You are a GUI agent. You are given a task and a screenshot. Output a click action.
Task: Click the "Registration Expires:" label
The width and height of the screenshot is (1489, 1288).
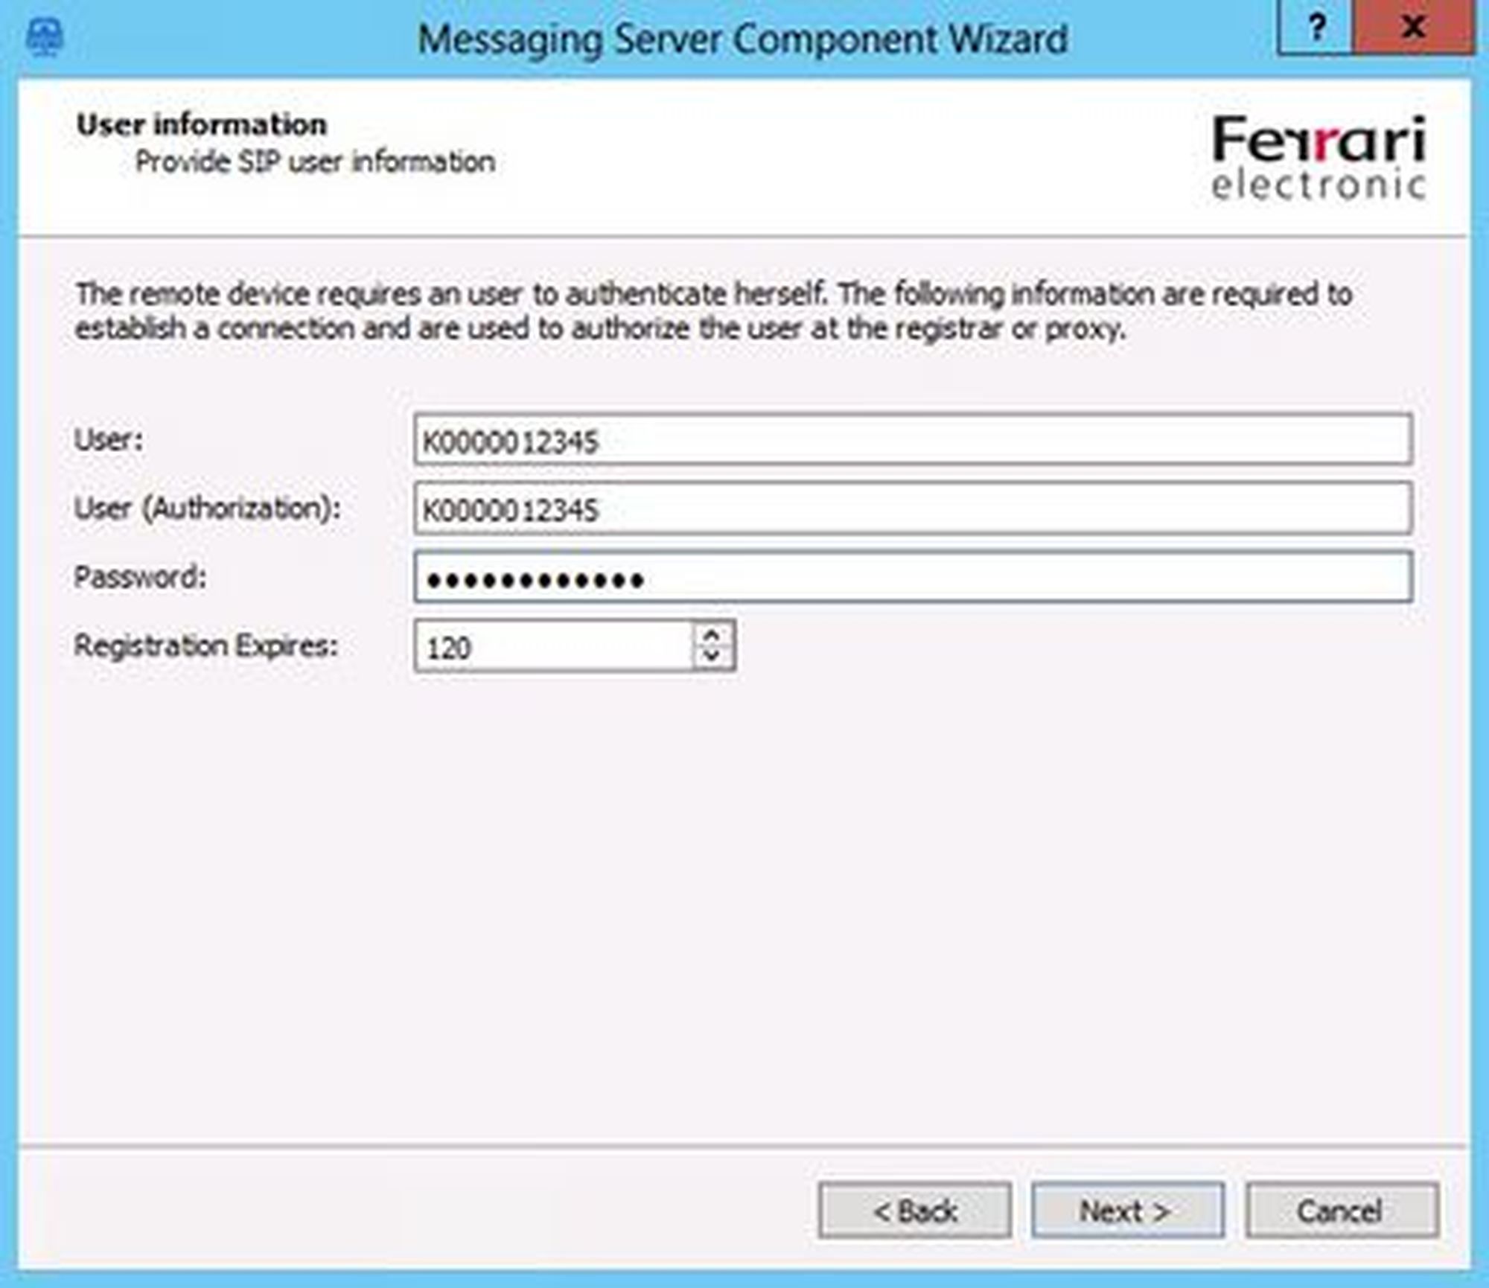point(206,645)
